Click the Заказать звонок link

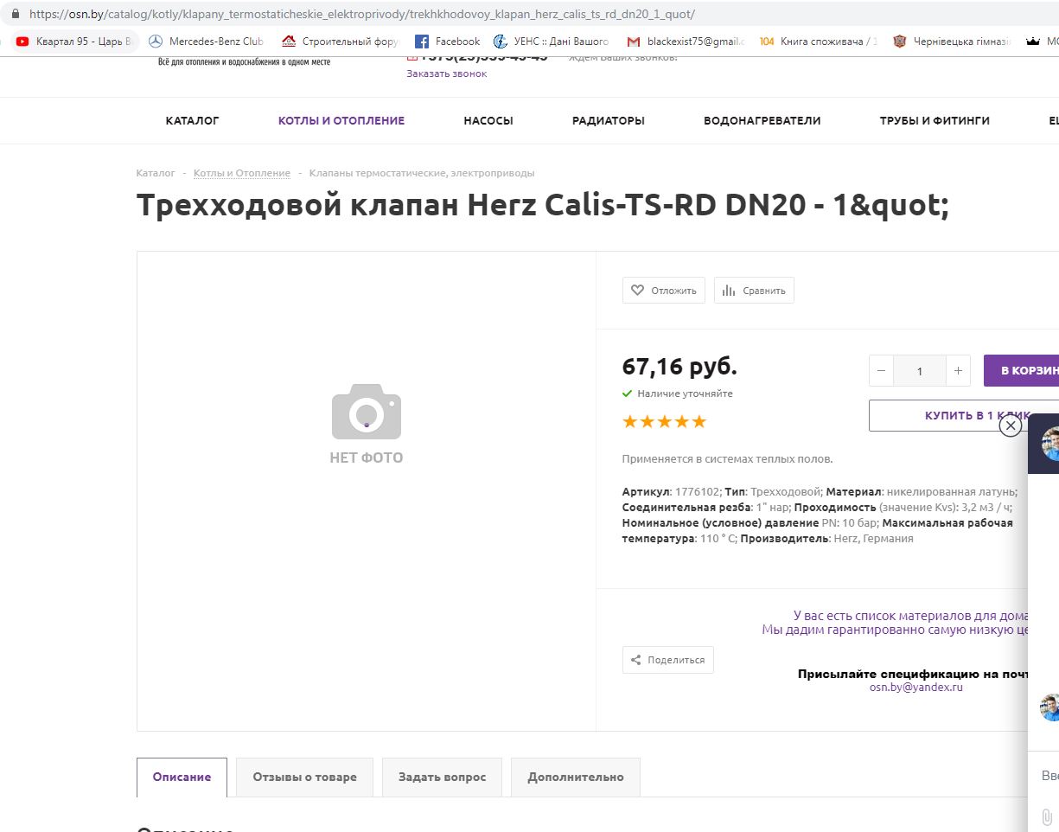point(447,74)
